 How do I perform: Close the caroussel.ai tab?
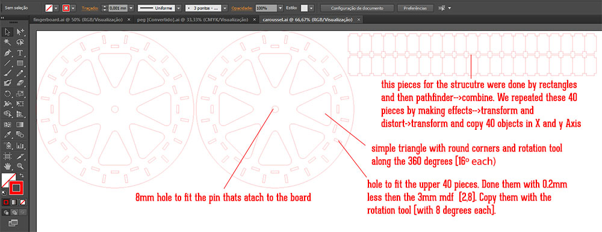(x=359, y=20)
